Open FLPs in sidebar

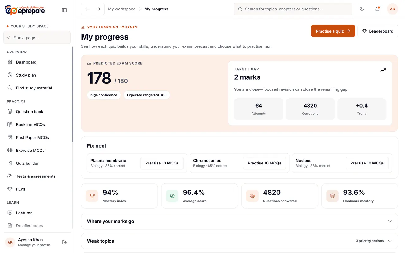(x=37, y=189)
